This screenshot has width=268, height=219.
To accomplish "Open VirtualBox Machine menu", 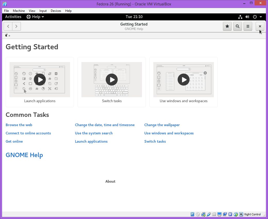I will (x=19, y=11).
